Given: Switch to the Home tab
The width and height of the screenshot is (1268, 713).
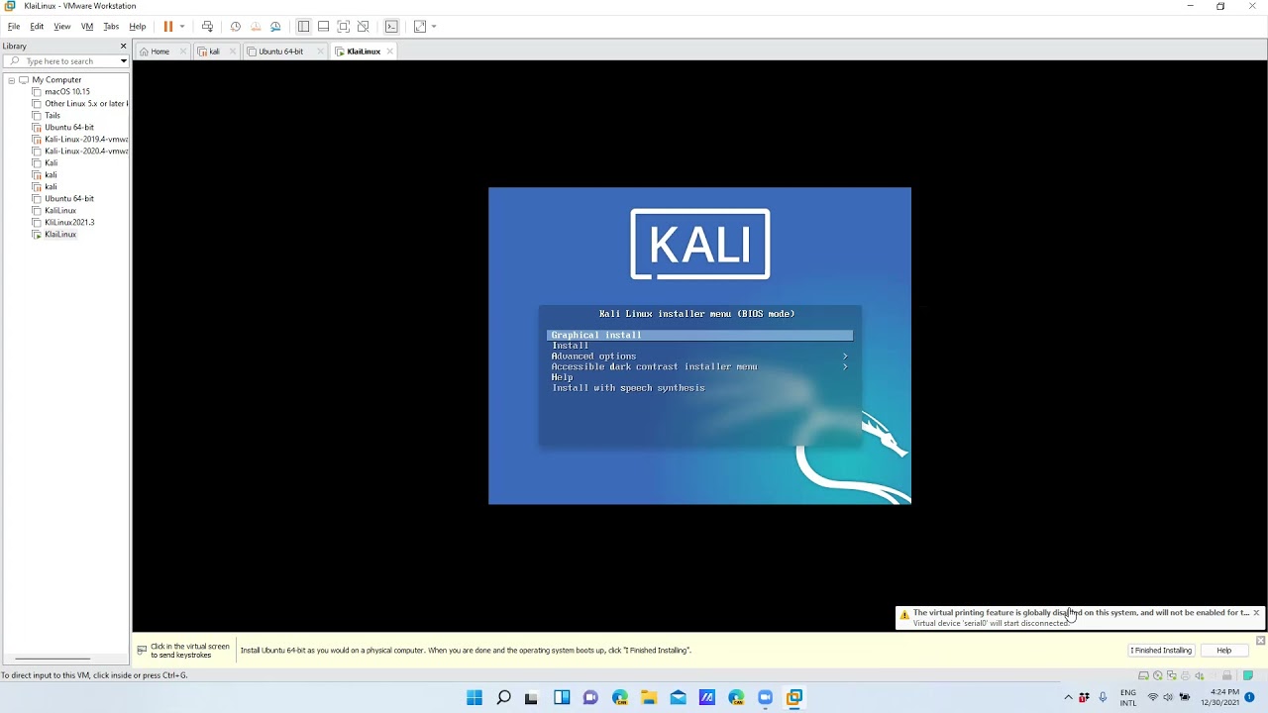Looking at the screenshot, I should pyautogui.click(x=159, y=51).
